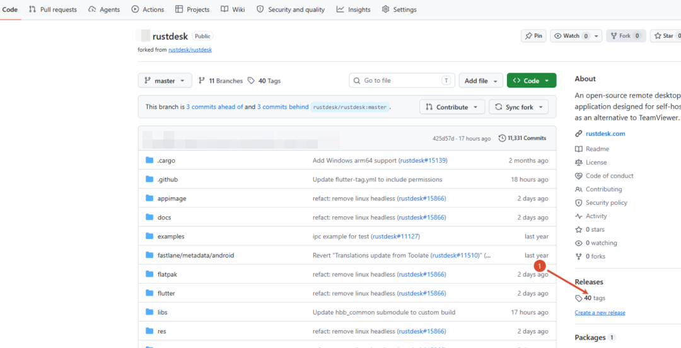Star the rustdesk repository
This screenshot has height=348, width=681.
(665, 36)
